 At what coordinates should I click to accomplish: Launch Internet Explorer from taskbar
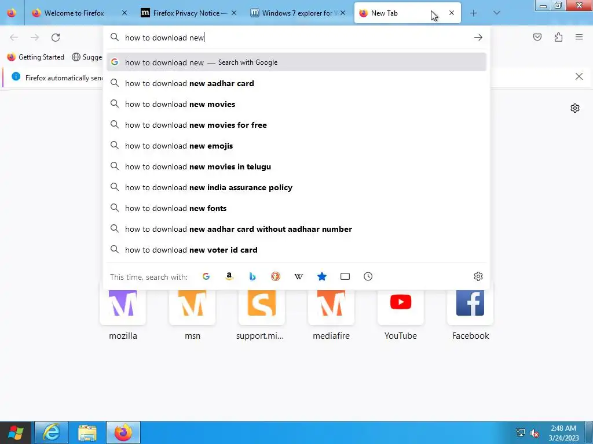pos(52,432)
